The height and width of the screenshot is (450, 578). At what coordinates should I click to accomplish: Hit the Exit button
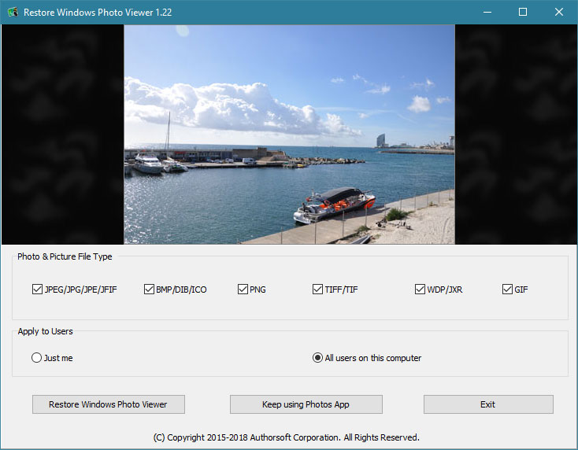coord(488,404)
